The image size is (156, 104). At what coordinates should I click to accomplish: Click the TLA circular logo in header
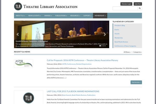tap(18, 6)
